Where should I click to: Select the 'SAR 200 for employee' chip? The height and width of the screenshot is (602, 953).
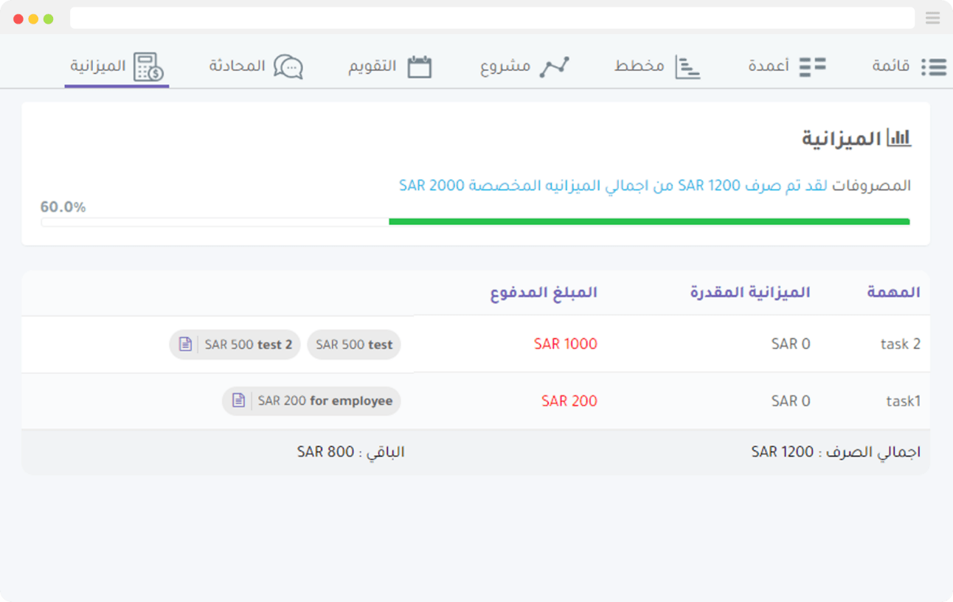coord(325,401)
